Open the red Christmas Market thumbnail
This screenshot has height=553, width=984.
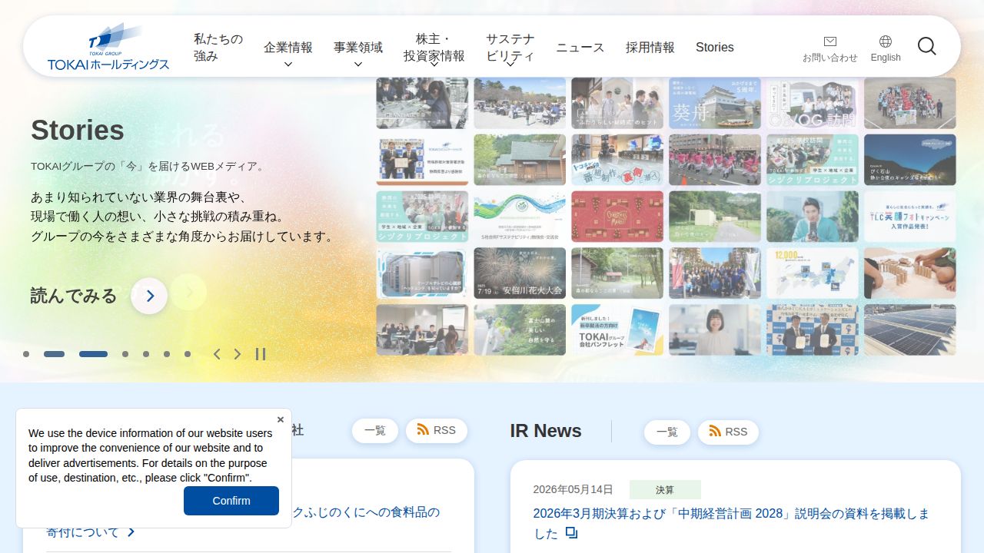(x=617, y=217)
